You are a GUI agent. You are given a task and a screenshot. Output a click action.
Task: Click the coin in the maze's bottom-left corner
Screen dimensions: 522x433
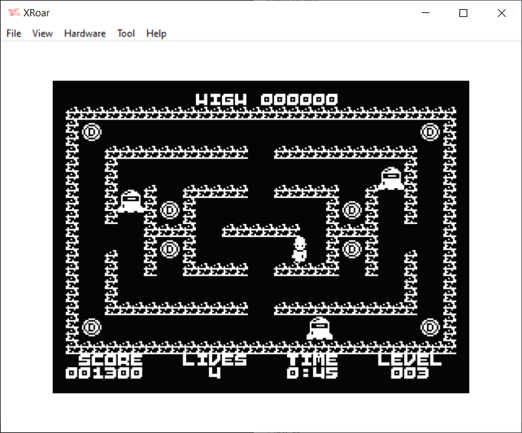[91, 327]
